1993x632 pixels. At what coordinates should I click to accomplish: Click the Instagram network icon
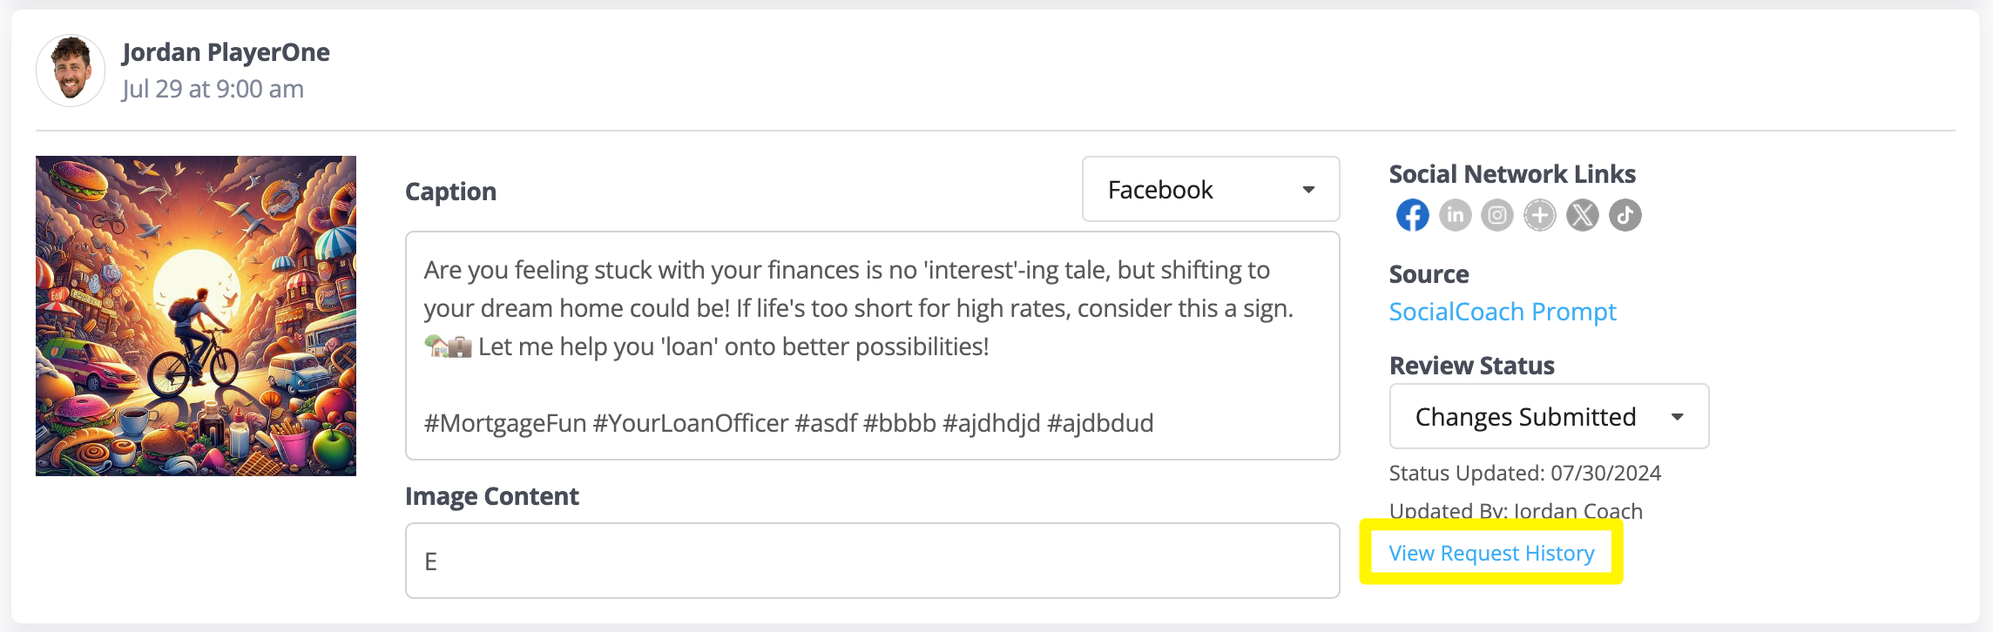[1497, 215]
